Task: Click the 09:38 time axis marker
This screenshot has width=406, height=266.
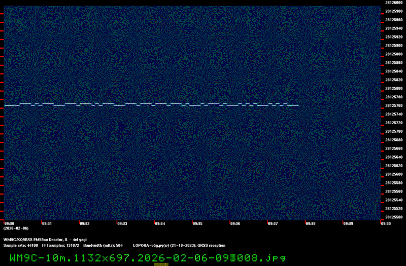Action: [x=310, y=223]
